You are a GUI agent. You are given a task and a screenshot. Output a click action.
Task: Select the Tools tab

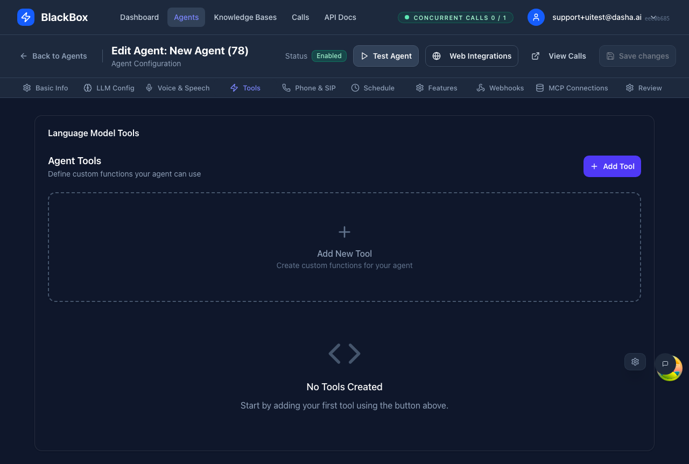245,88
